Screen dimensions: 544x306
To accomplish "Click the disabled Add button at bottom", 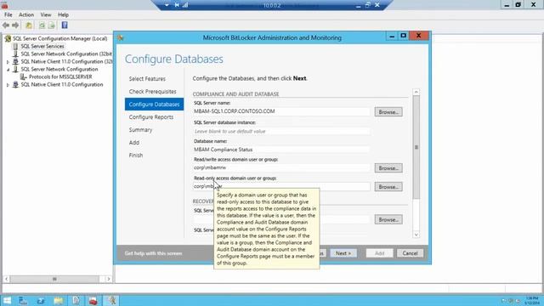I will point(379,253).
